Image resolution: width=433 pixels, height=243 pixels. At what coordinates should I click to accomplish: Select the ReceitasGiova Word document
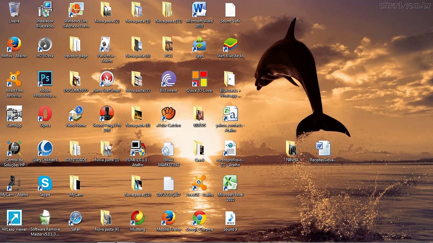323,148
